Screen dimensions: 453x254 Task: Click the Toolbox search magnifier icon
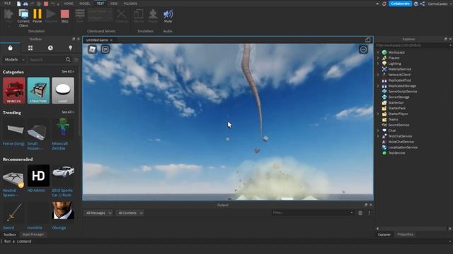coord(68,59)
